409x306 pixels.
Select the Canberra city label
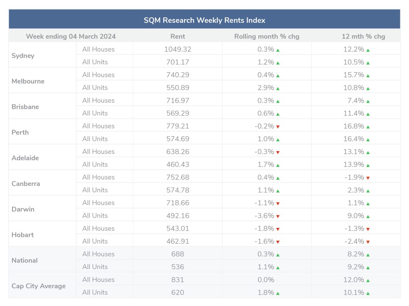click(x=26, y=184)
